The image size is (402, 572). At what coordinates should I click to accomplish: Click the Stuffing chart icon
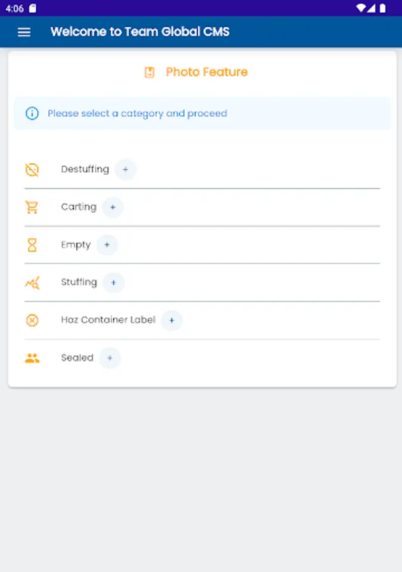tap(32, 283)
